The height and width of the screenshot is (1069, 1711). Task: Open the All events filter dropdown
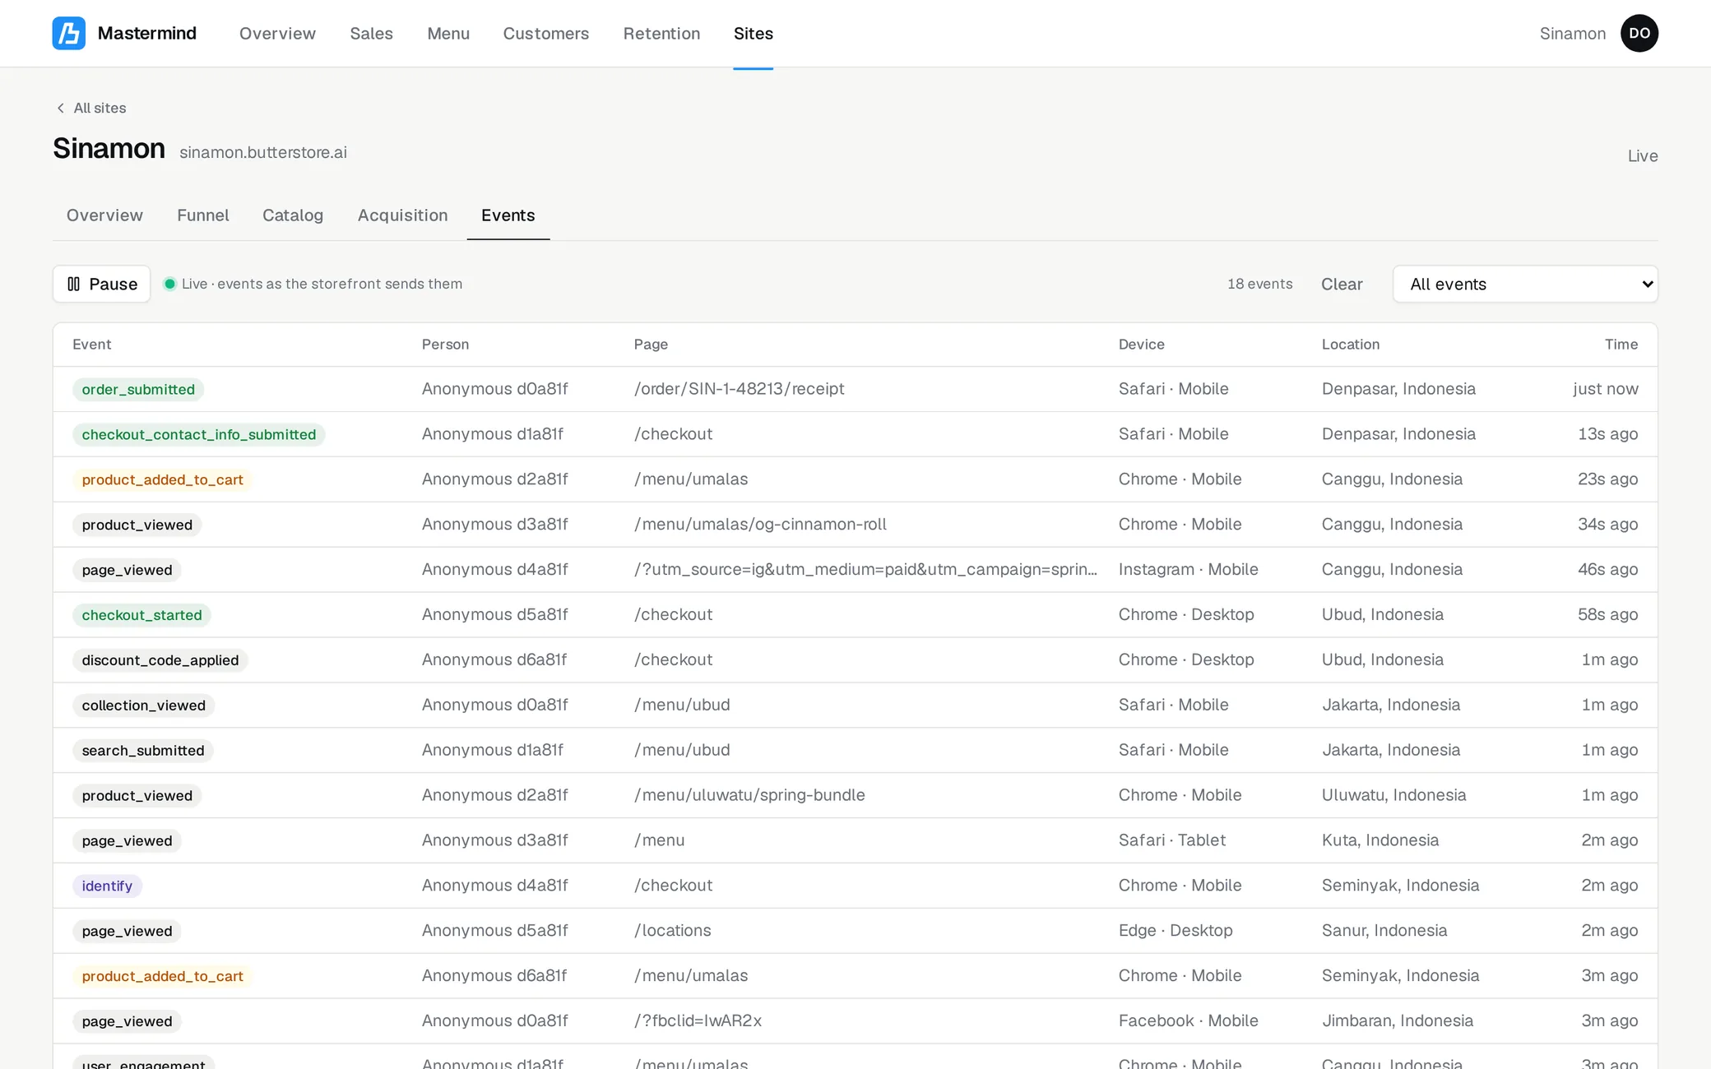coord(1525,284)
